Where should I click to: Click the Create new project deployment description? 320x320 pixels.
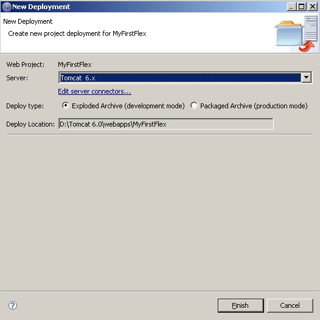coord(77,33)
